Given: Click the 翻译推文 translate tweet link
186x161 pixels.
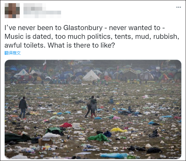Looking at the screenshot, I should tap(13, 53).
